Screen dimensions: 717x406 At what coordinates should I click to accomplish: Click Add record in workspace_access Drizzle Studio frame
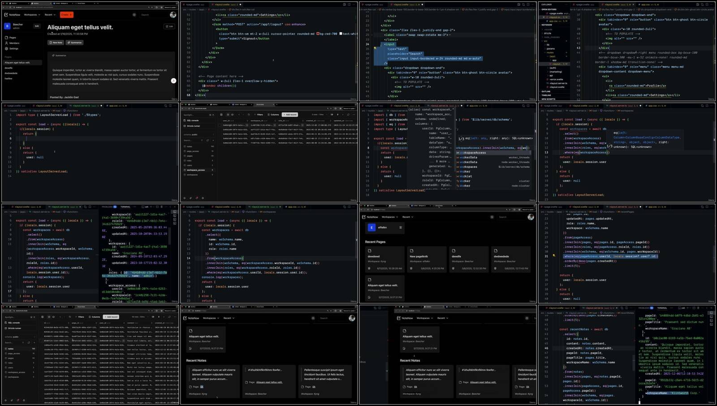point(290,114)
